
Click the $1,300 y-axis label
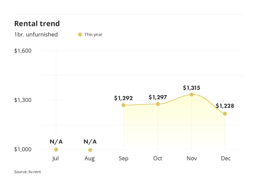23,100
